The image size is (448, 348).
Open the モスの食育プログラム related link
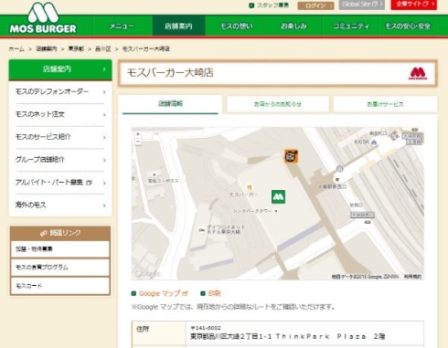pos(60,268)
